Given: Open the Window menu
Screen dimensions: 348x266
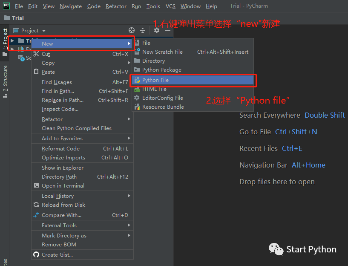Looking at the screenshot, I should tap(190, 6).
